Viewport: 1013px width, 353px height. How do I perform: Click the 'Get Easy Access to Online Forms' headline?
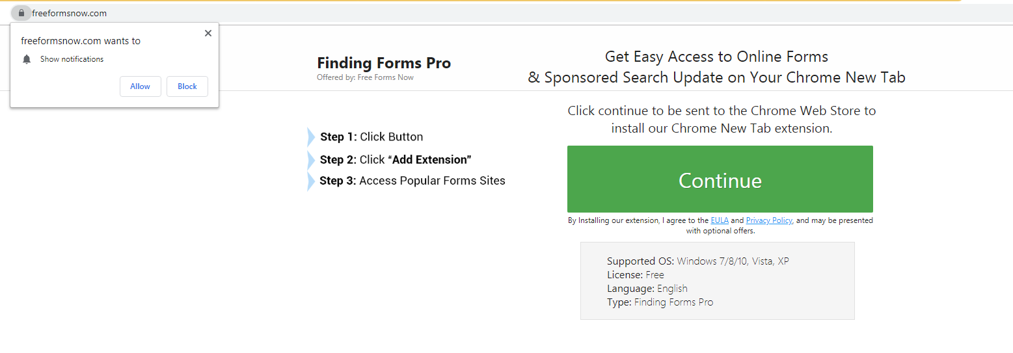tap(716, 57)
